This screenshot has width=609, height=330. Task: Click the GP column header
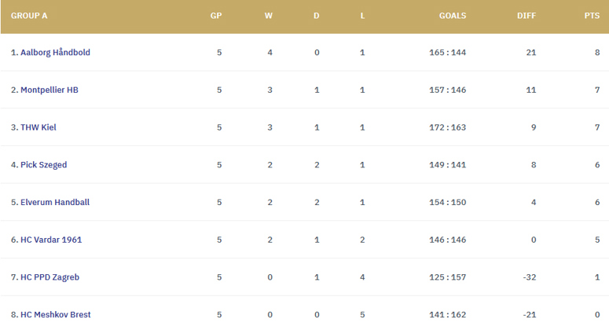pyautogui.click(x=216, y=16)
